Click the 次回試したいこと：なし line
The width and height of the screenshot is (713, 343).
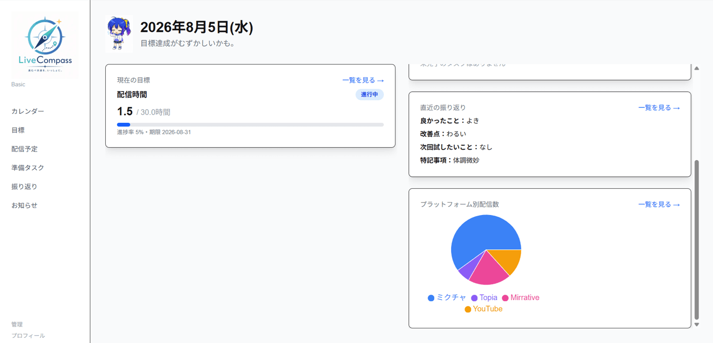click(456, 147)
